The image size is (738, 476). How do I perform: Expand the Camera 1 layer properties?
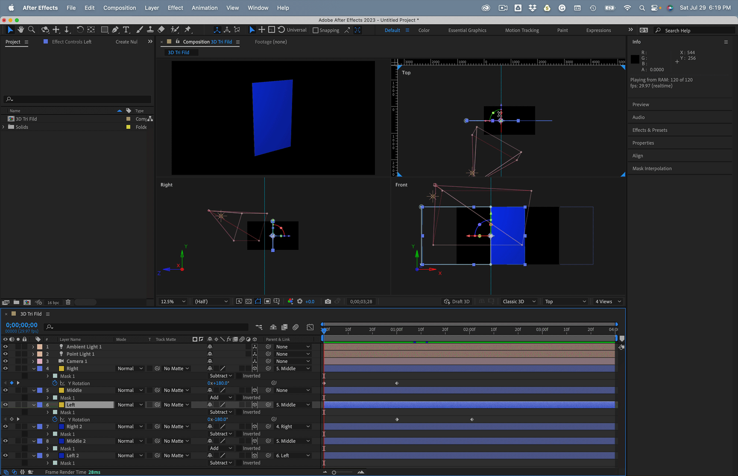[x=33, y=361]
